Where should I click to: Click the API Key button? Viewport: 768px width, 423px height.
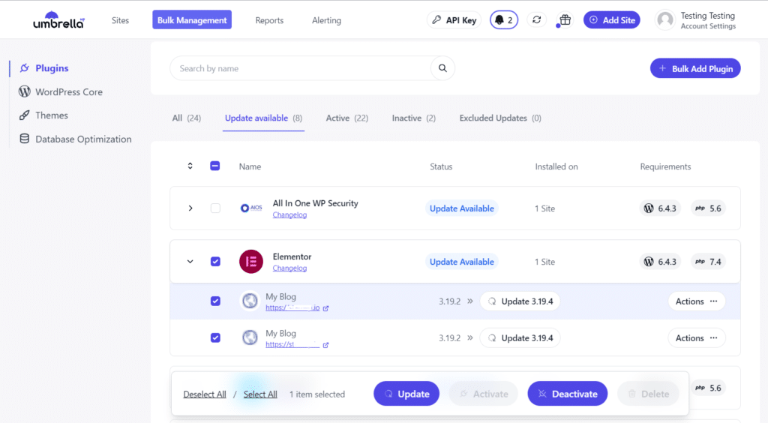454,20
